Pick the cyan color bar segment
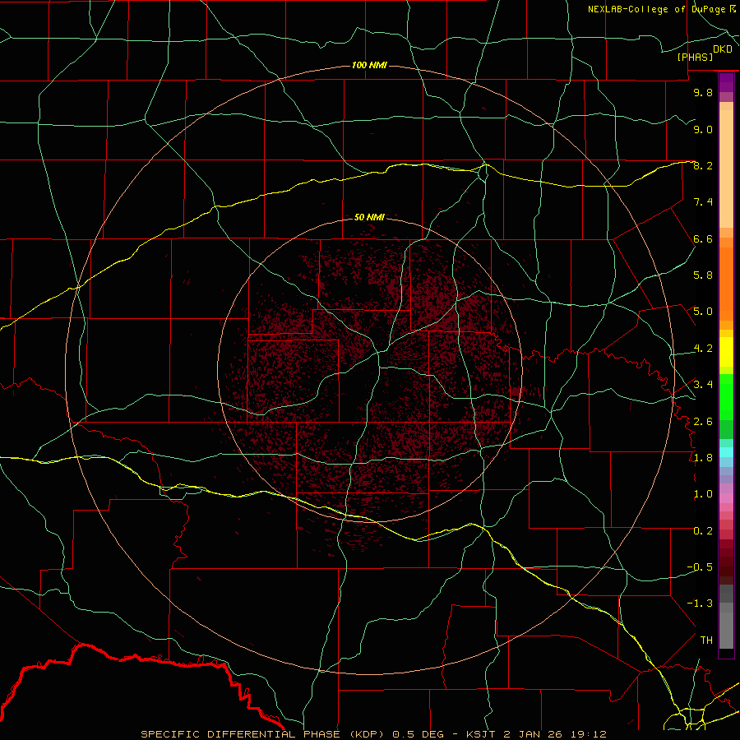This screenshot has width=740, height=740. click(x=726, y=452)
